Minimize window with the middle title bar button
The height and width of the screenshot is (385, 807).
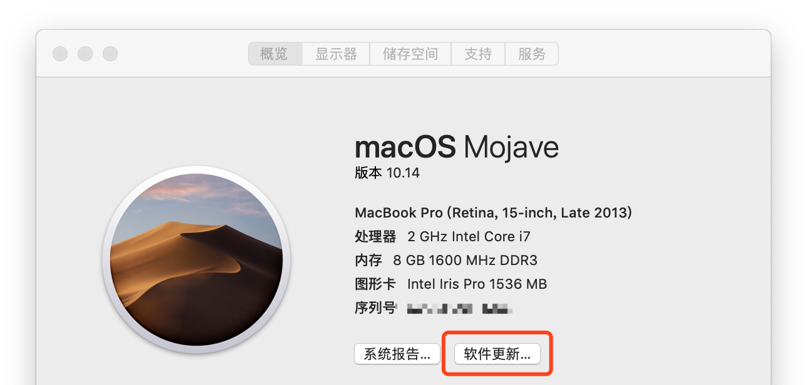click(x=85, y=54)
